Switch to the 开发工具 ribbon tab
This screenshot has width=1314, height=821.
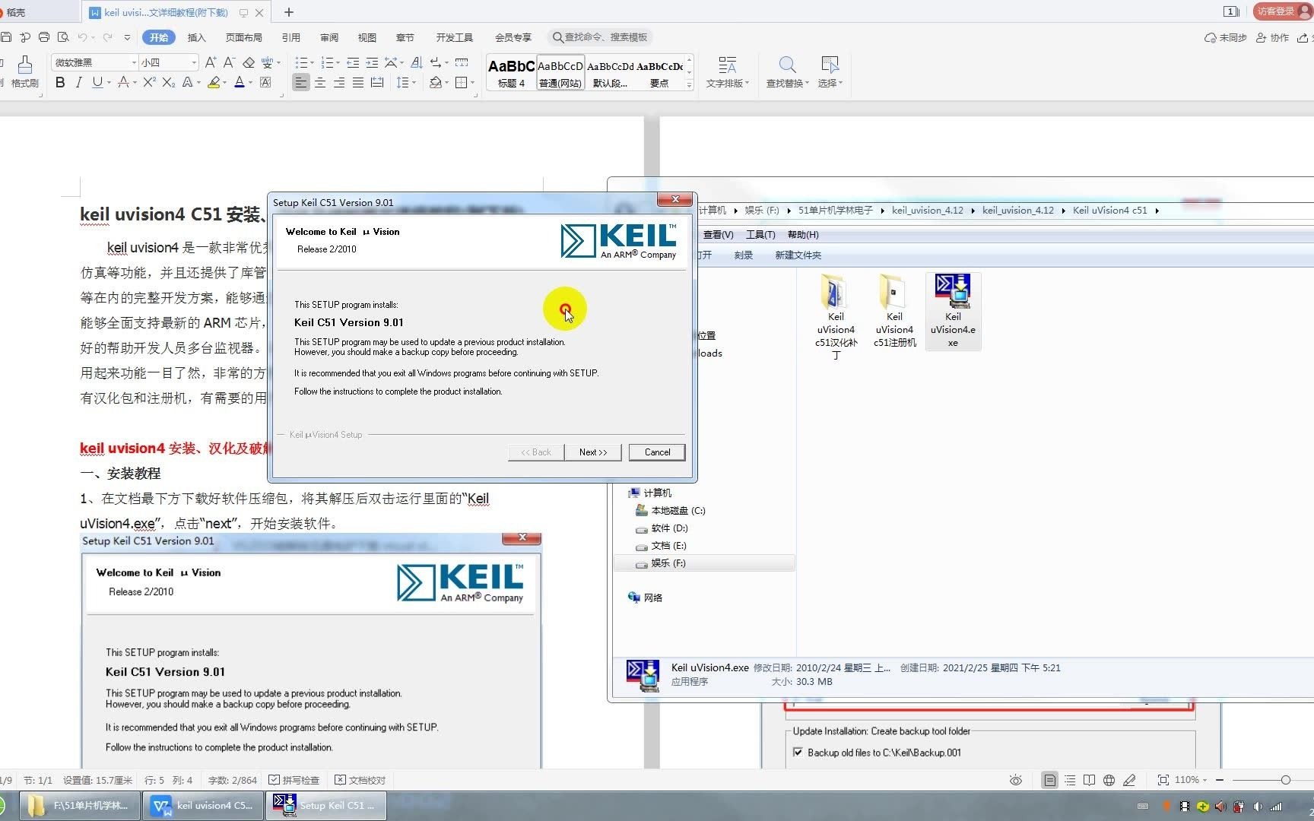click(x=454, y=37)
